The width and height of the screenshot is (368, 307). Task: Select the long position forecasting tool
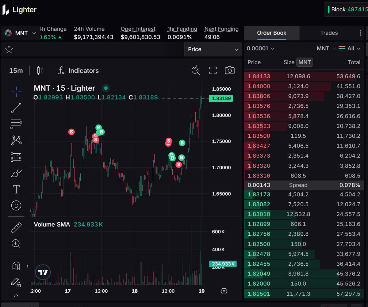click(x=16, y=157)
